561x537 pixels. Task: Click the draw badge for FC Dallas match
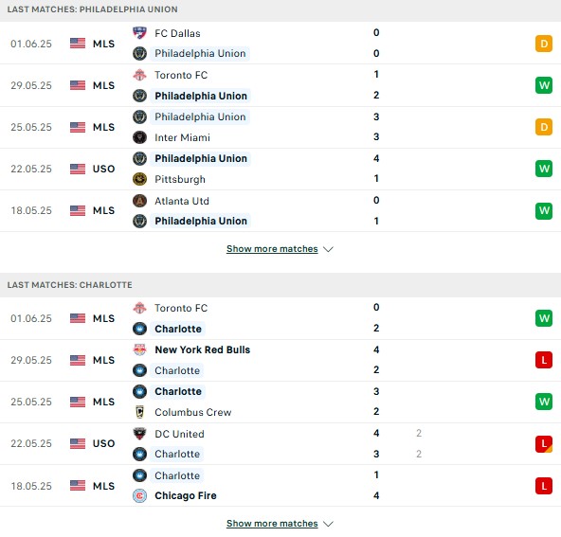pos(544,44)
